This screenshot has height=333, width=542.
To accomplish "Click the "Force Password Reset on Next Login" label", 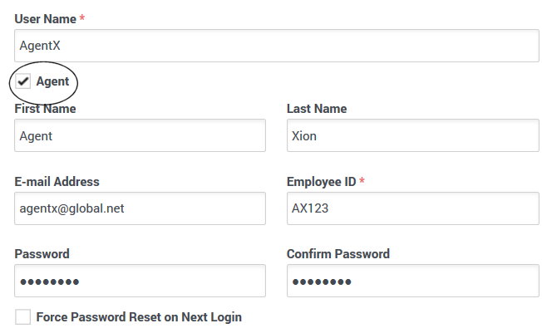I will [x=139, y=317].
